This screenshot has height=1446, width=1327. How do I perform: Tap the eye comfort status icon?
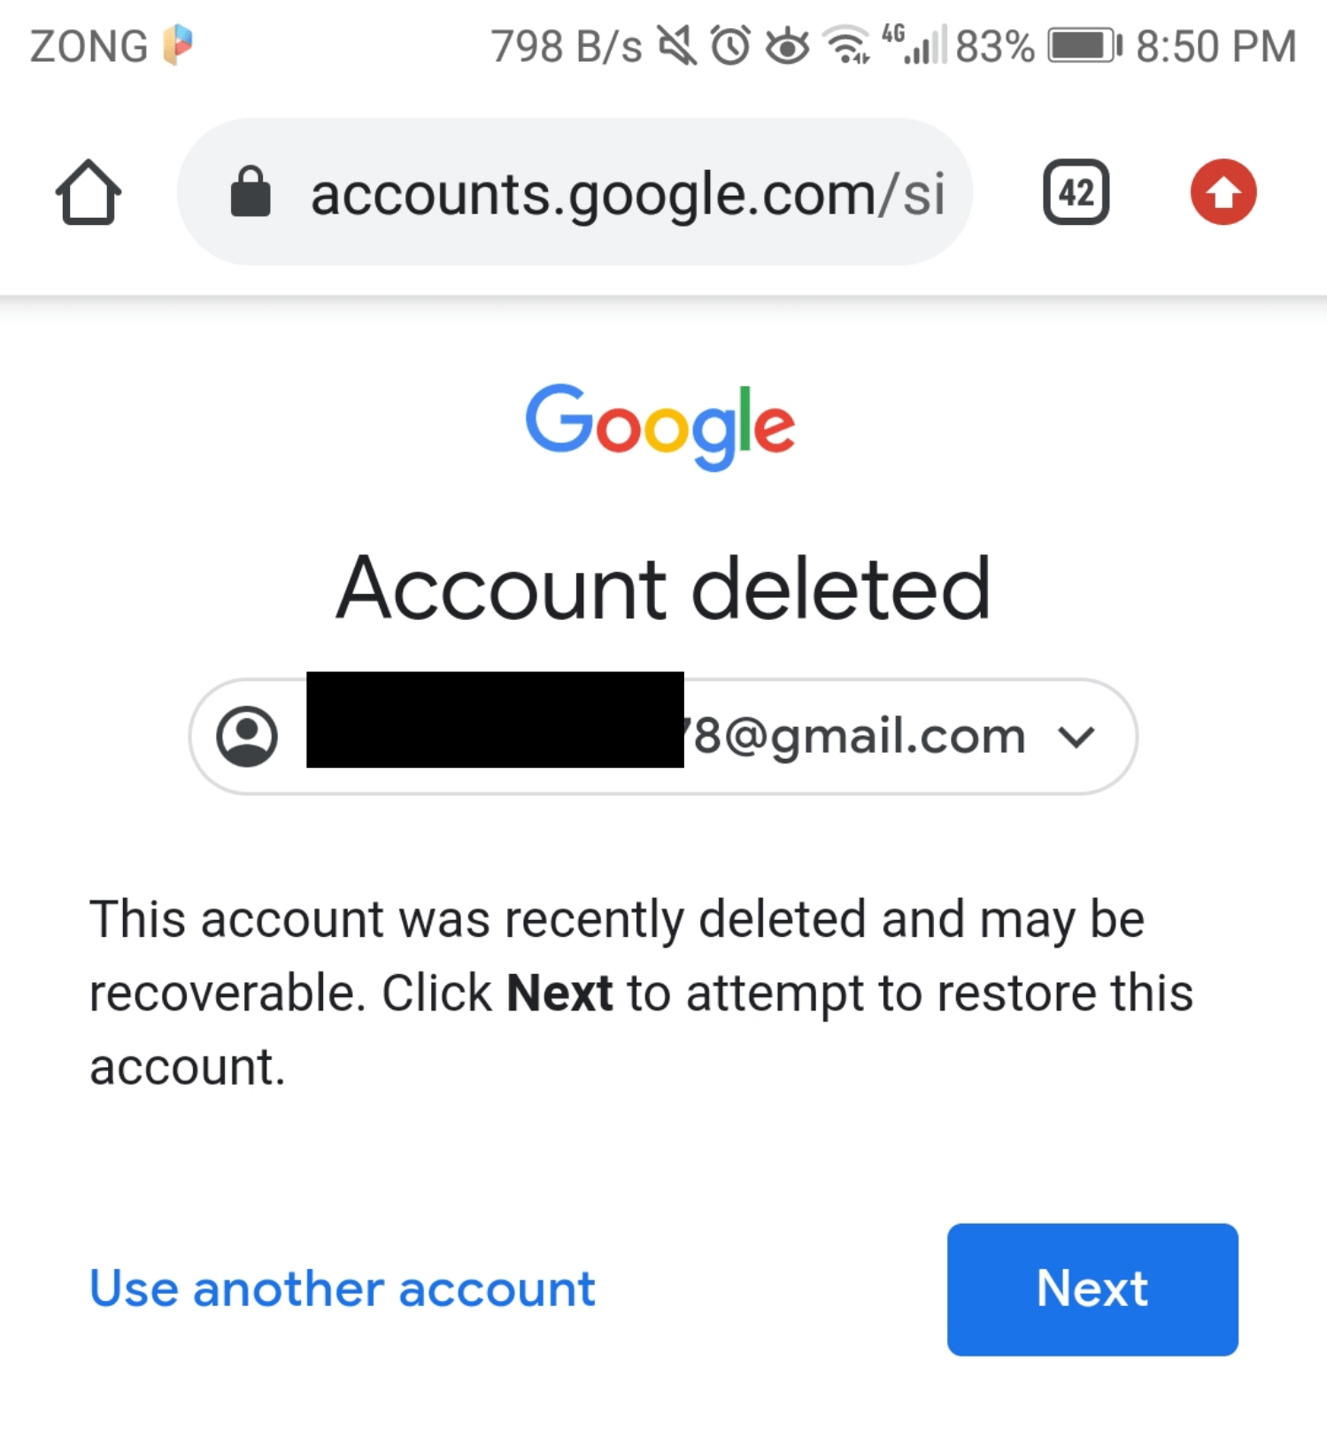coord(788,46)
